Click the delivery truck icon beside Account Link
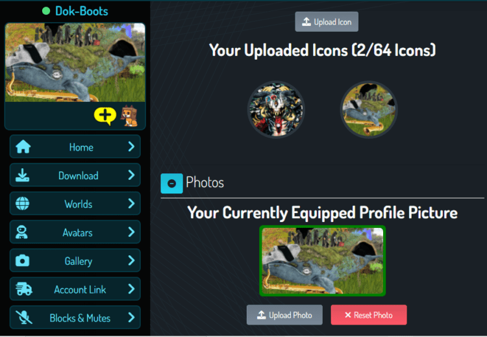Screen dimensions: 487x337 coord(24,289)
